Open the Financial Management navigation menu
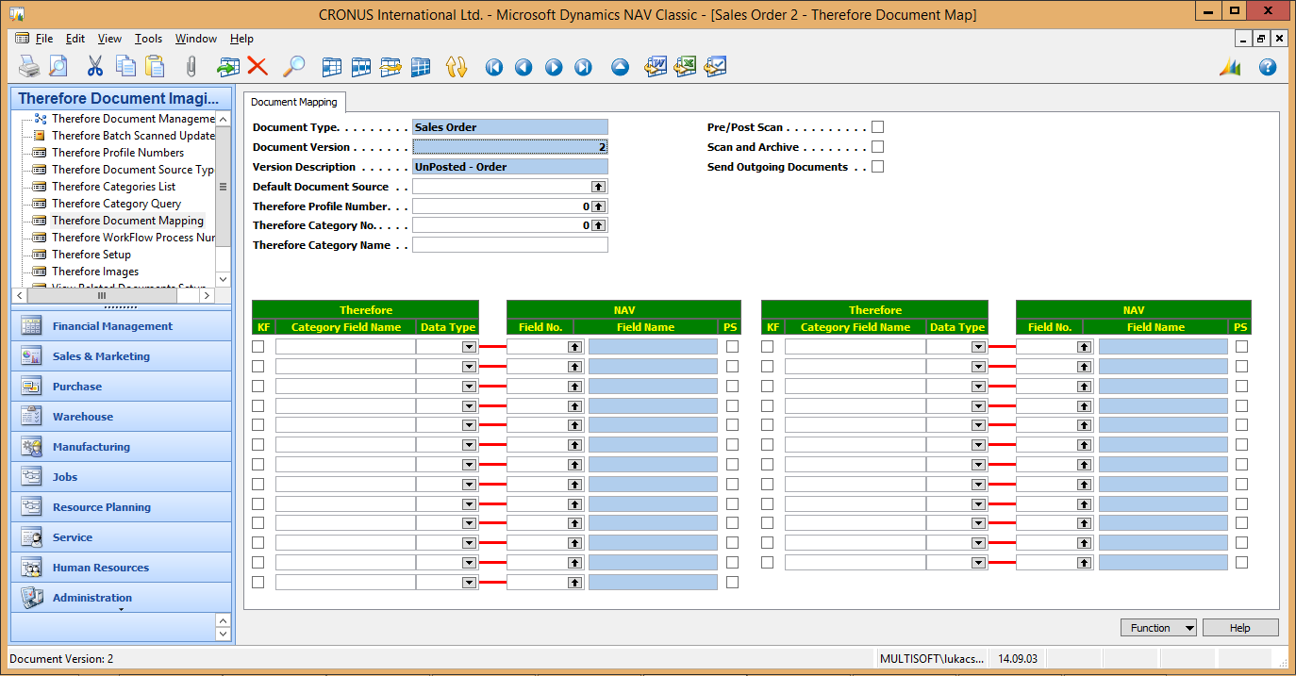This screenshot has height=676, width=1296. [x=121, y=326]
